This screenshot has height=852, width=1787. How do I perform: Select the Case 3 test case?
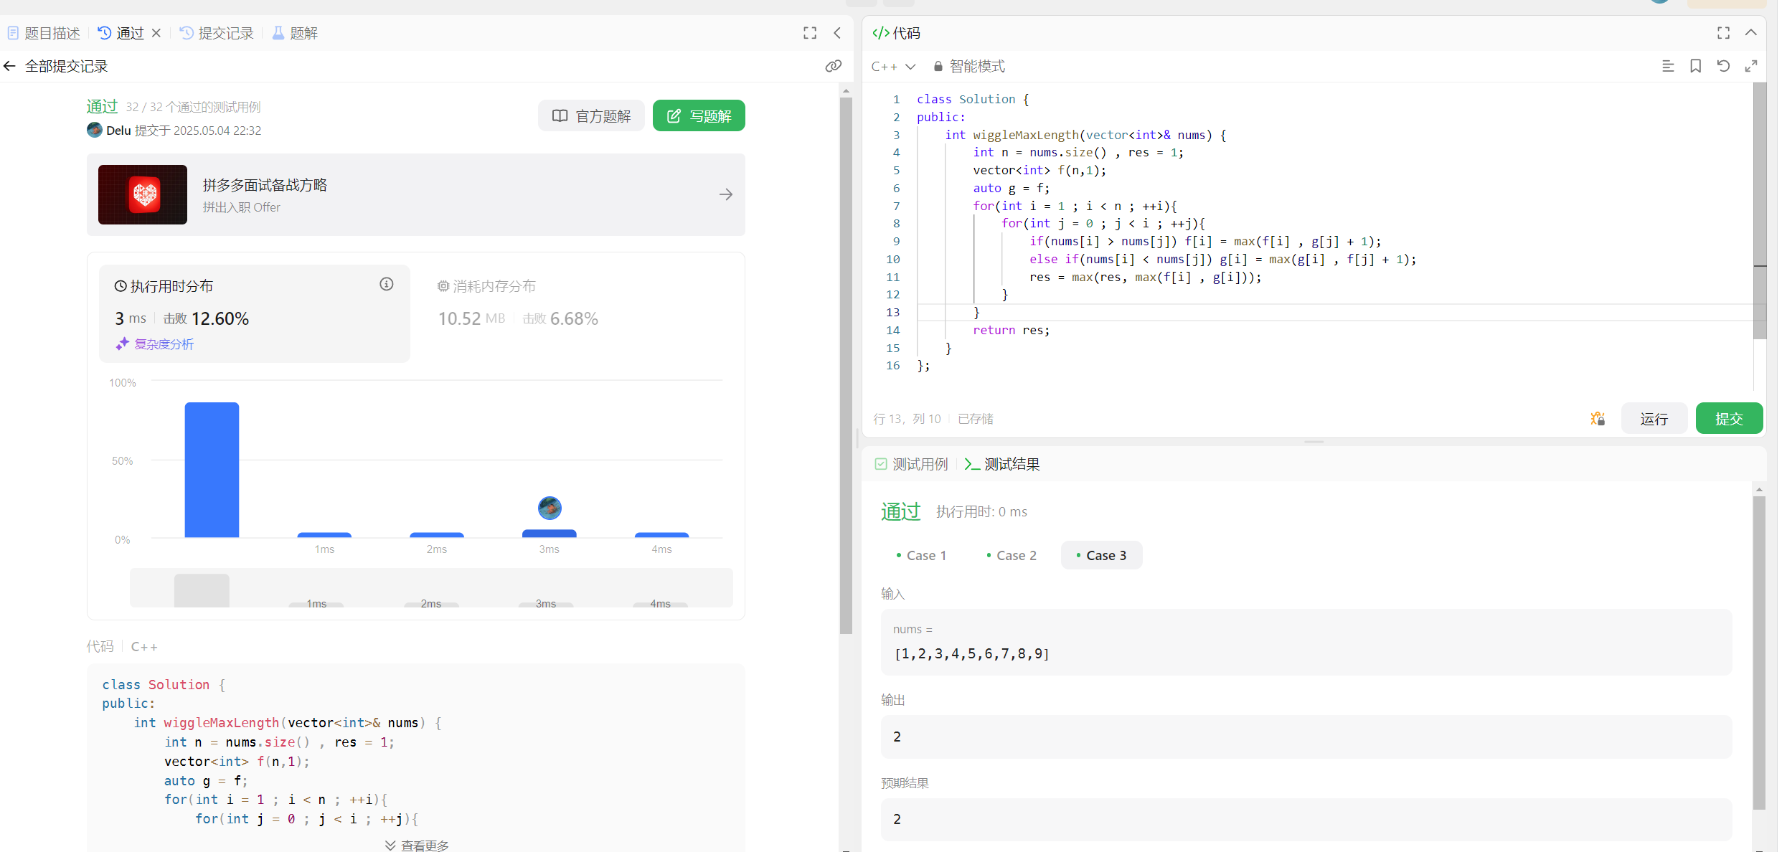click(1101, 556)
